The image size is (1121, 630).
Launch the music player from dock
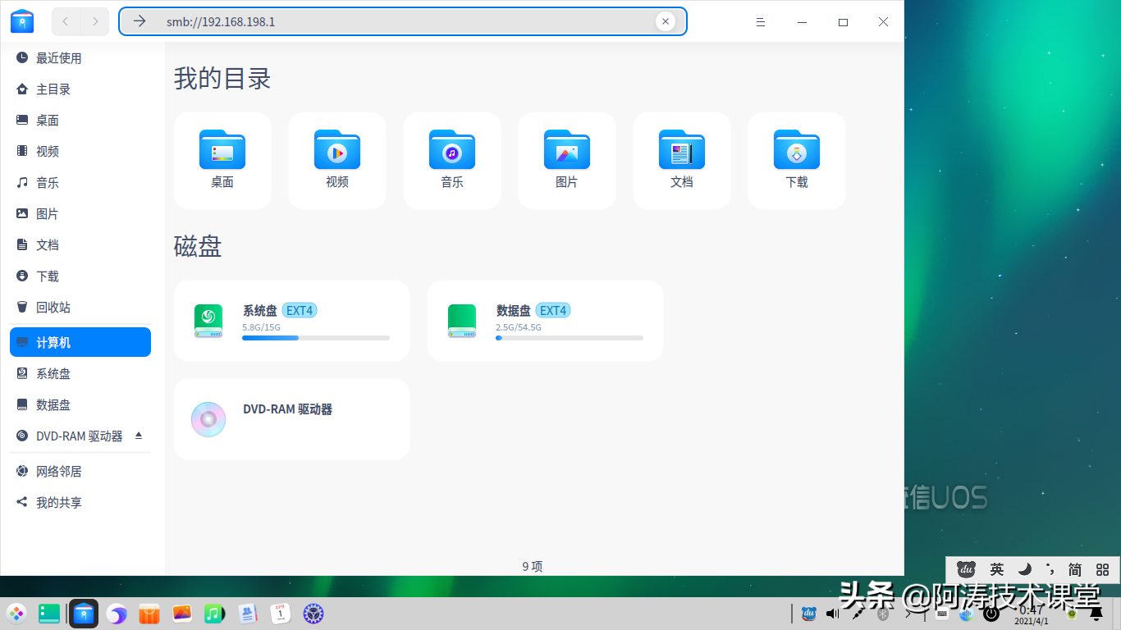click(x=215, y=613)
